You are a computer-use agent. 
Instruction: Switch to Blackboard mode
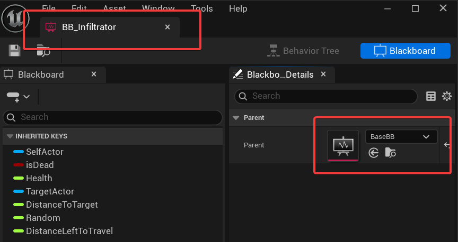coord(405,51)
